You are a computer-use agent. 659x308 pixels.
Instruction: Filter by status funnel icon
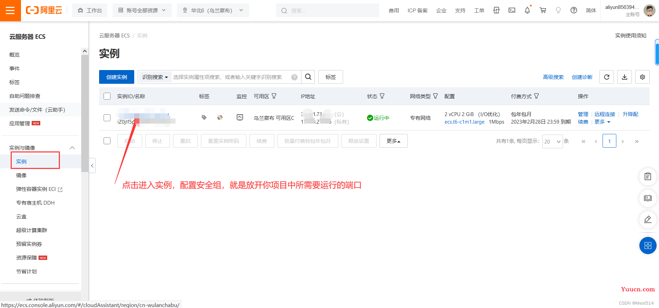click(x=382, y=96)
